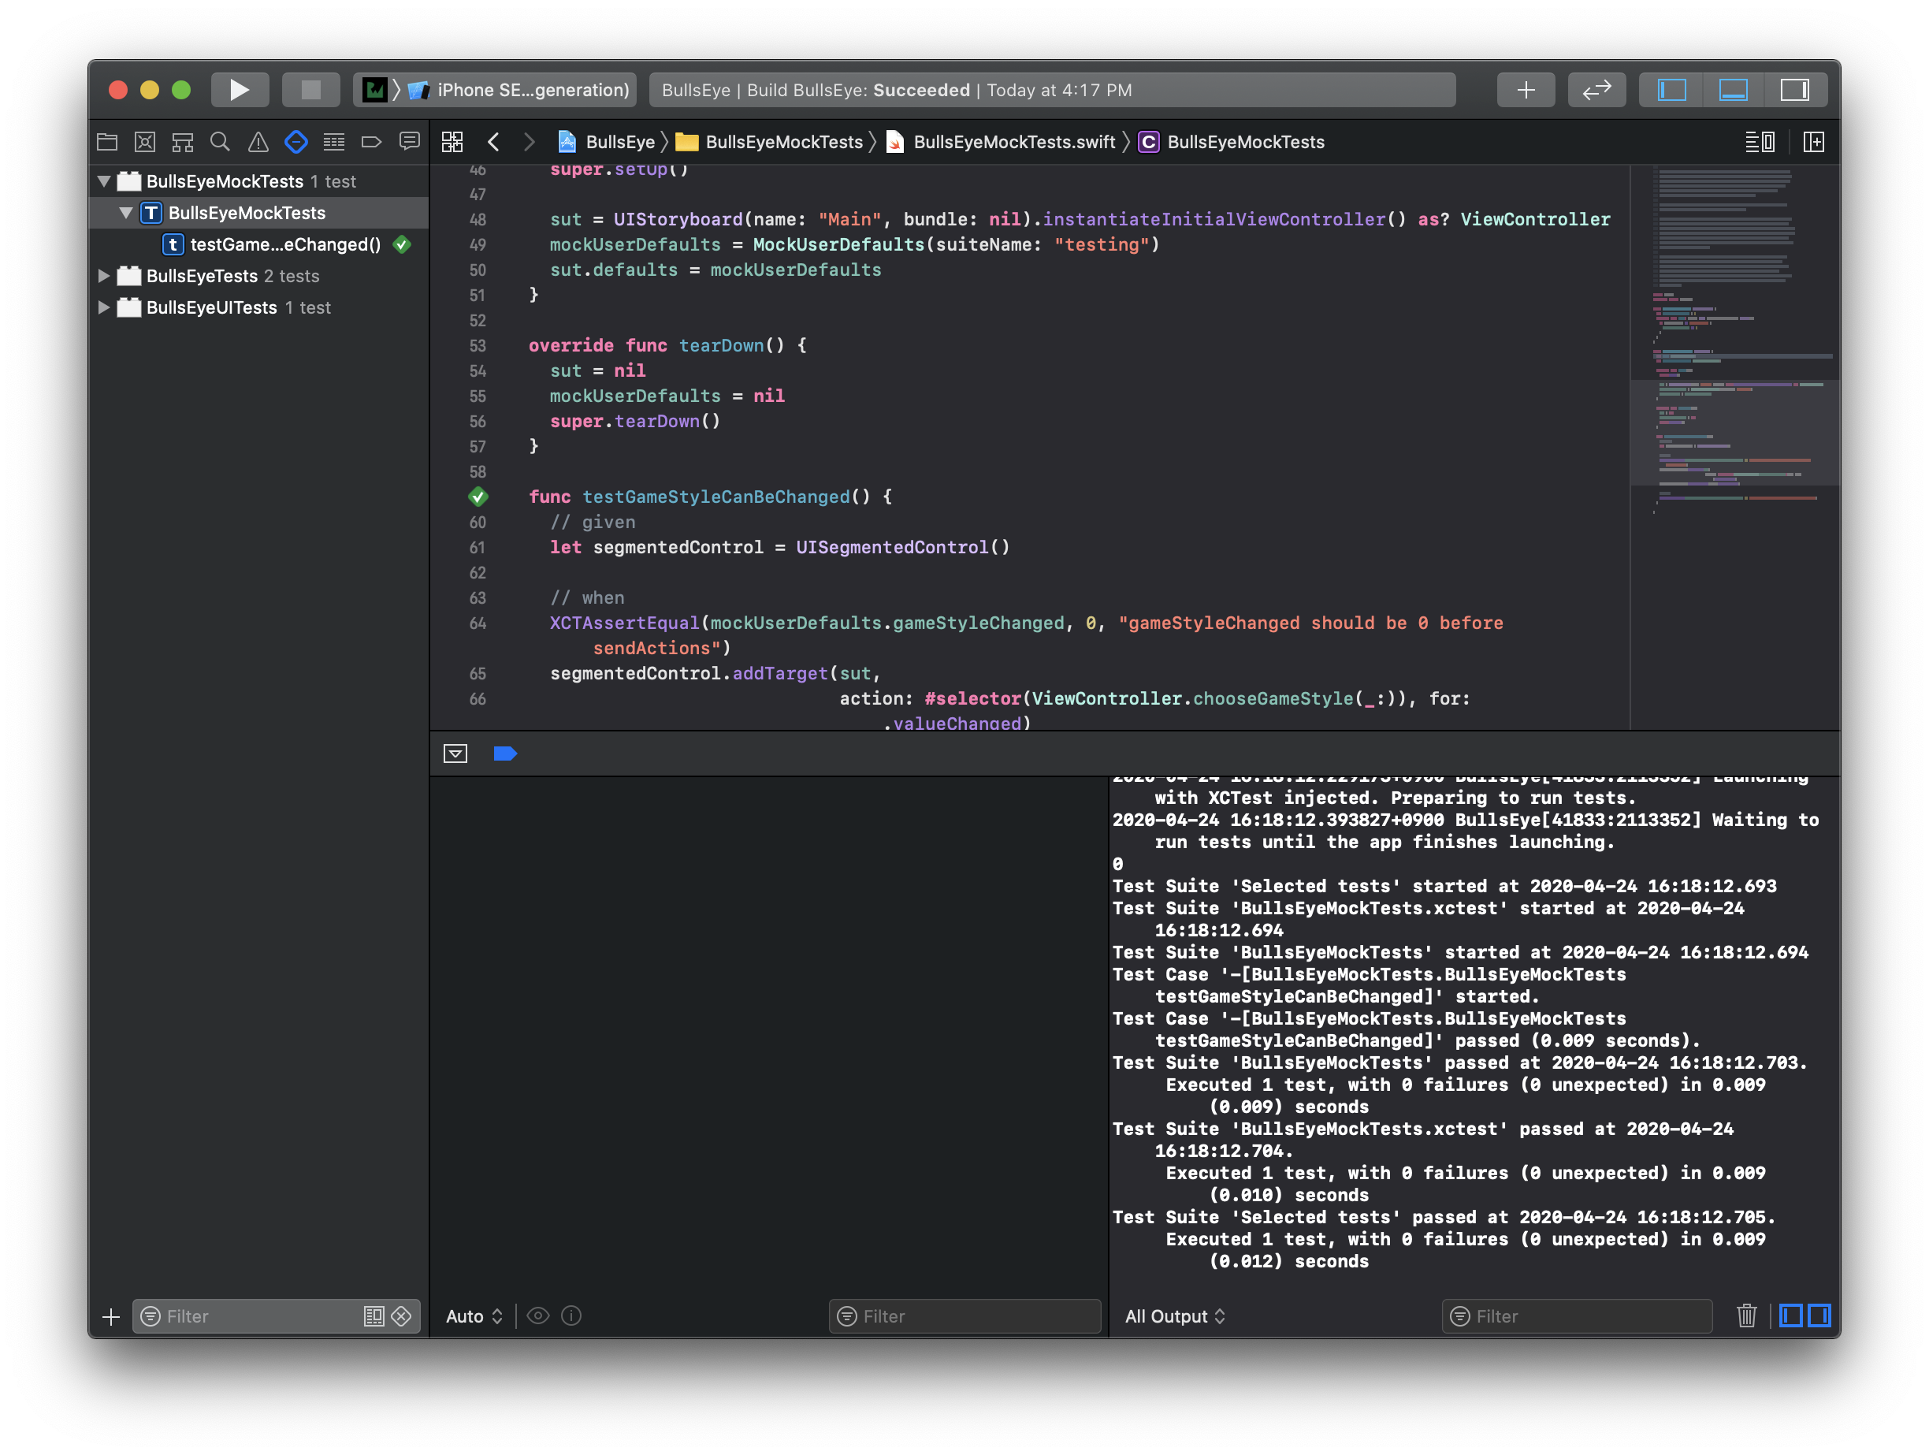Expand the BullsEyeTests group
Image resolution: width=1929 pixels, height=1455 pixels.
coord(104,276)
